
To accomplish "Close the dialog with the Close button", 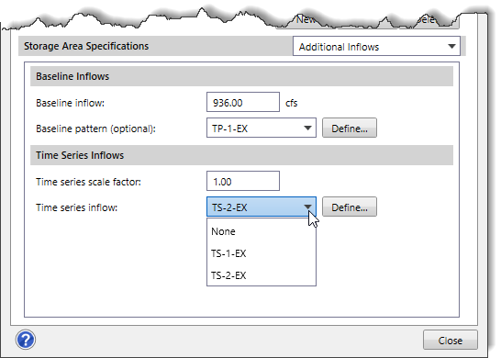I will [451, 340].
